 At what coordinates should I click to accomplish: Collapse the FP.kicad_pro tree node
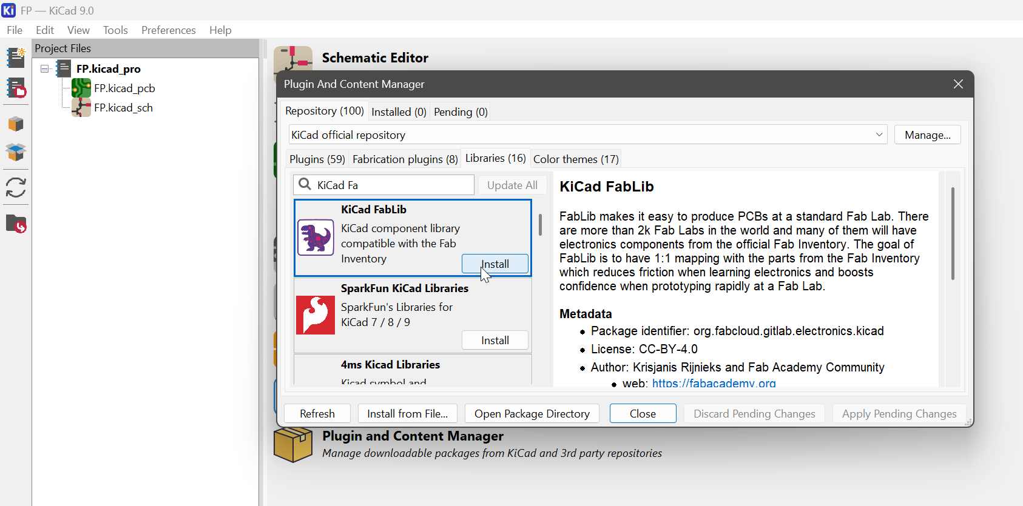click(45, 69)
